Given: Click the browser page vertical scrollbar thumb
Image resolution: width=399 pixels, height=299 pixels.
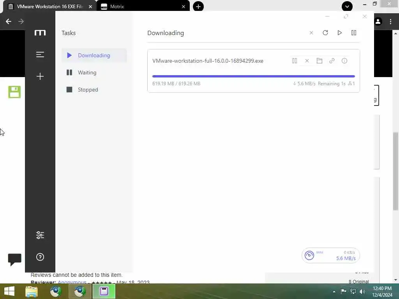Looking at the screenshot, I should pyautogui.click(x=396, y=171).
